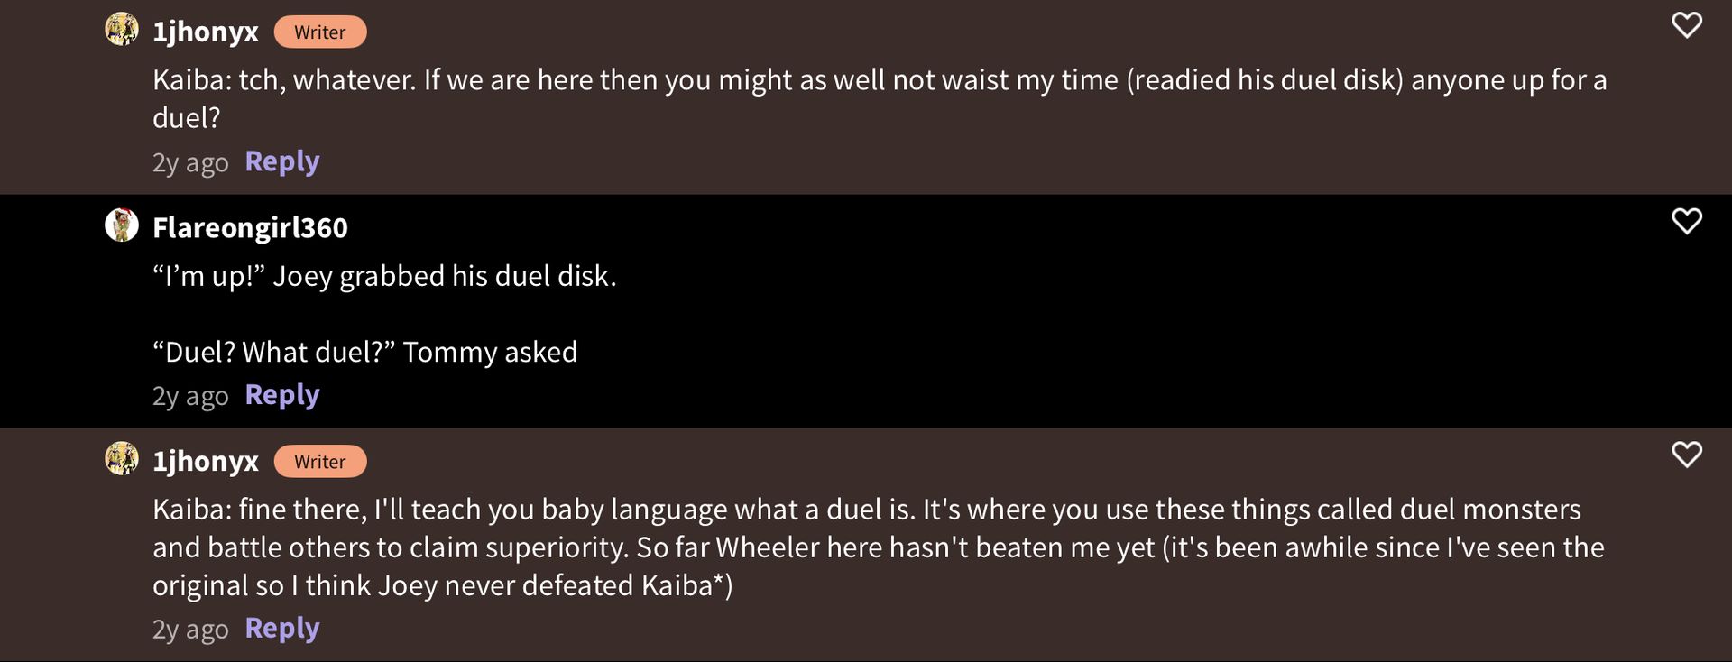This screenshot has width=1732, height=662.
Task: Click username 1jhonyx on the superiority comment
Action: 206,462
